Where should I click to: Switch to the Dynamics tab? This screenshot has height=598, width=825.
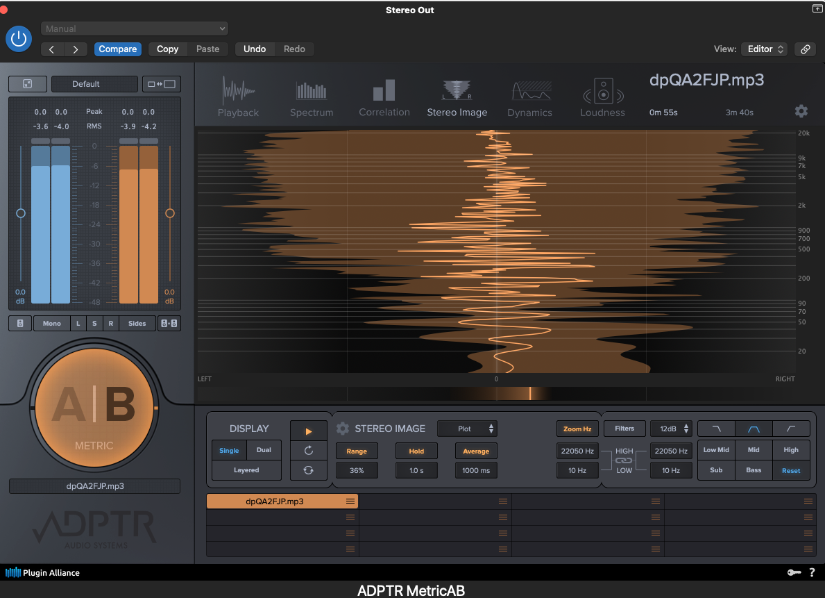[530, 97]
